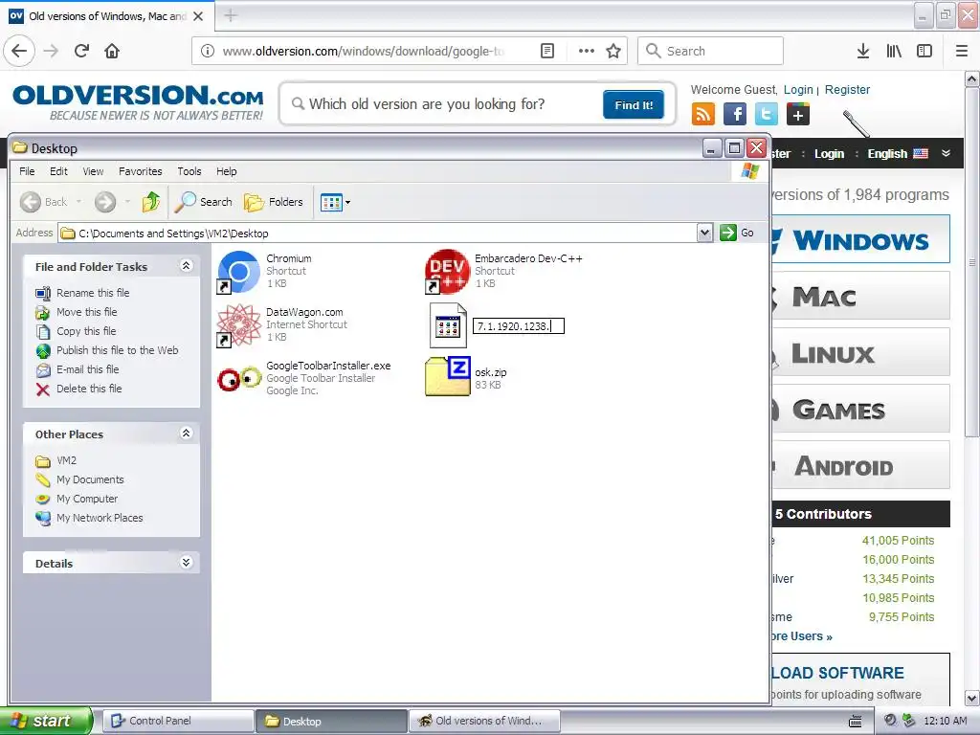Toggle Firefox sidebar icon
Viewport: 980px width, 735px height.
(924, 51)
